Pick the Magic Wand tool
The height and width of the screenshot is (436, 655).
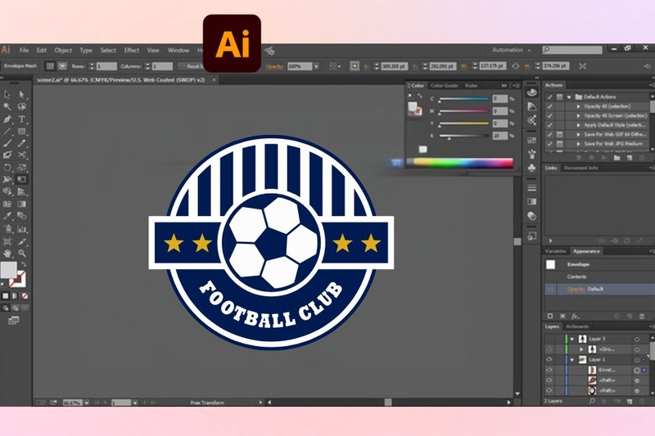coord(7,107)
